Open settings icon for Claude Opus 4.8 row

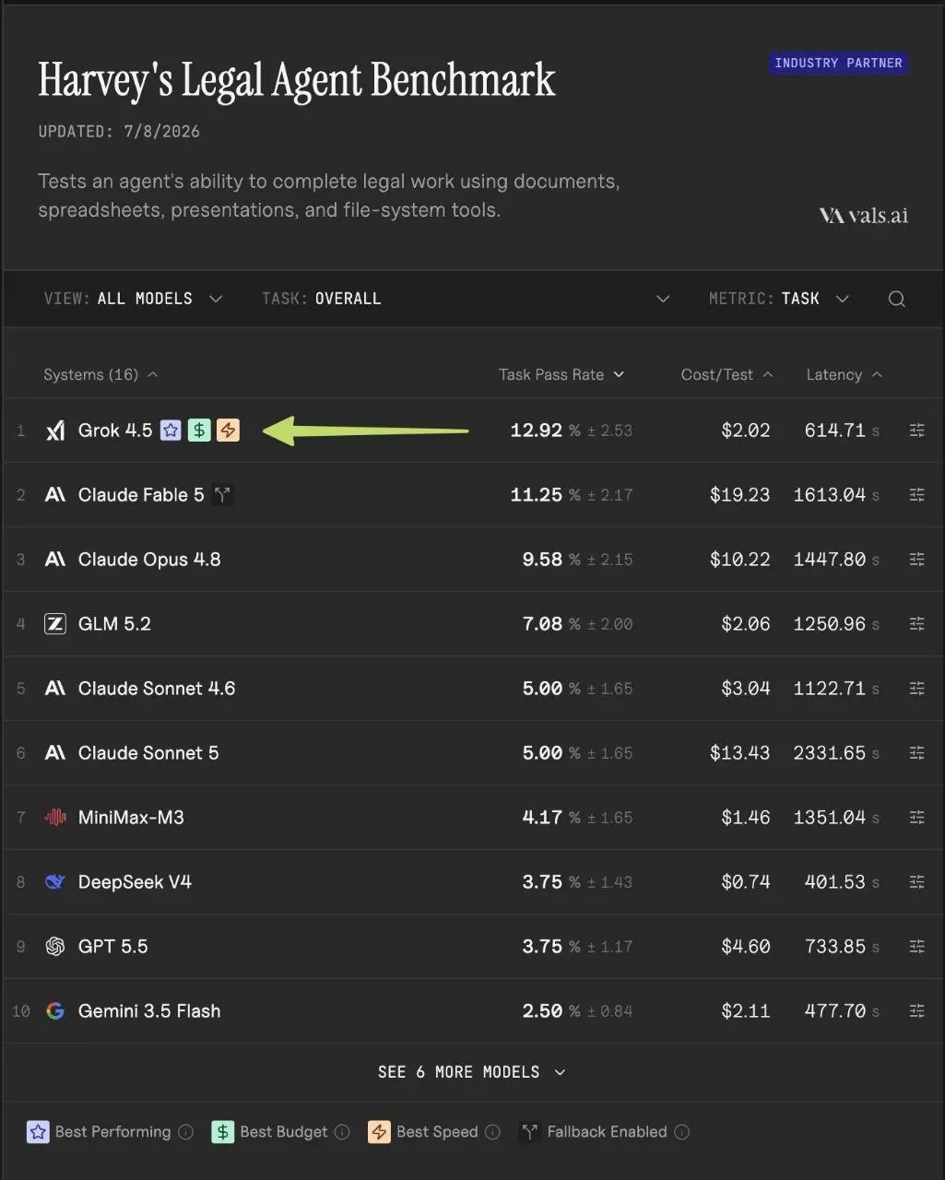click(x=916, y=560)
